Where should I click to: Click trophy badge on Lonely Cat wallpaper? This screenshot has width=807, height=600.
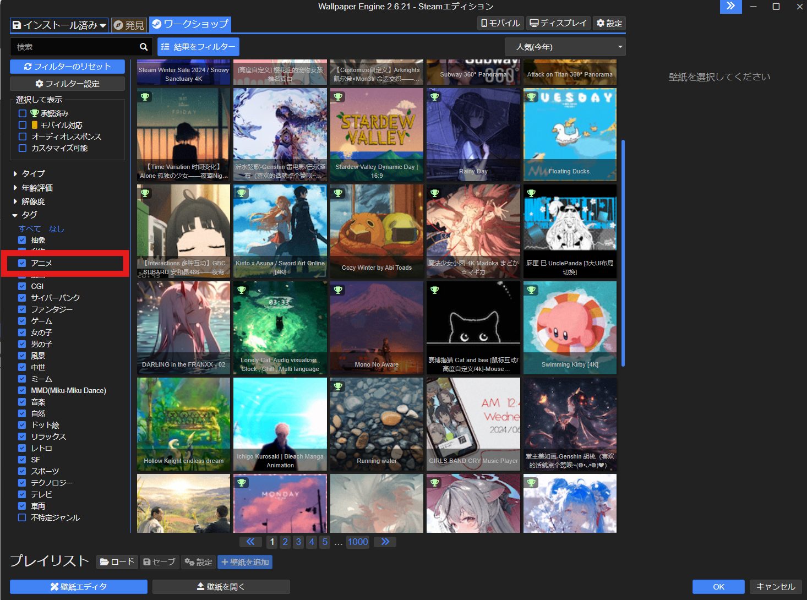[241, 290]
